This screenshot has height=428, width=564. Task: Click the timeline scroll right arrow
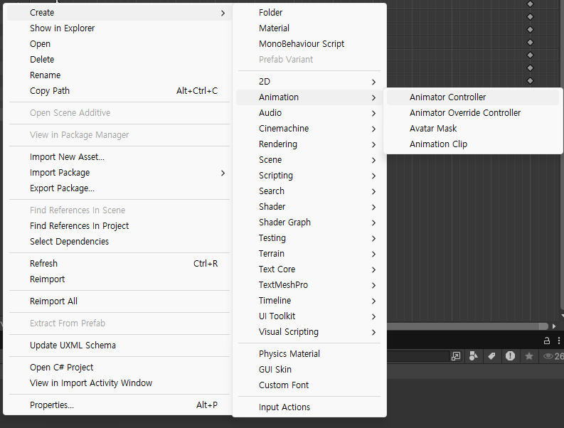point(554,326)
